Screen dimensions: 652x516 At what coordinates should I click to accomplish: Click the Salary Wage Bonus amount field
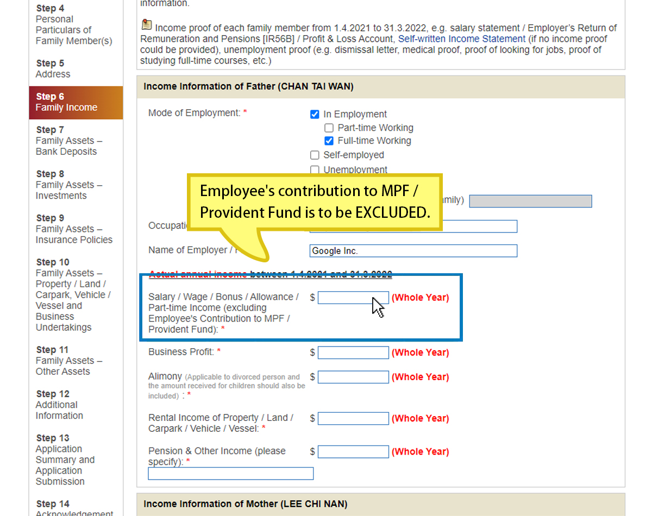tap(353, 298)
